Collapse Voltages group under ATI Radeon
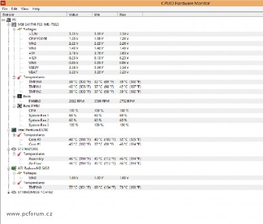Image resolution: width=263 pixels, height=224 pixels. pos(14,173)
